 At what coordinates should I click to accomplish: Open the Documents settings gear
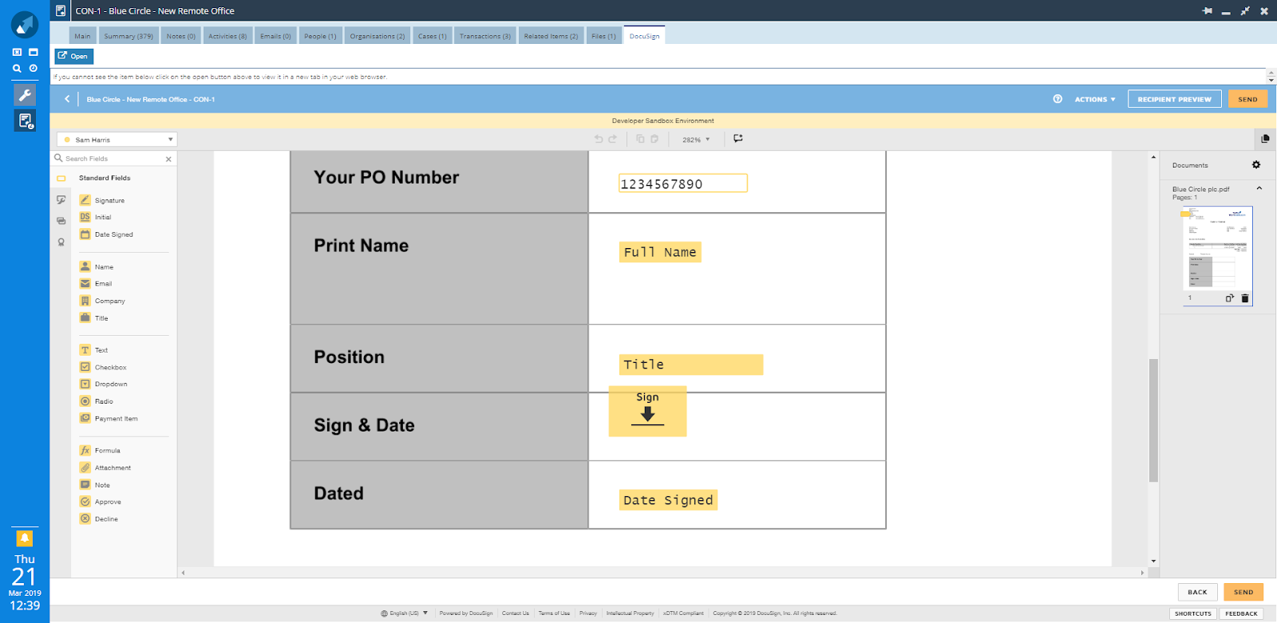coord(1256,165)
